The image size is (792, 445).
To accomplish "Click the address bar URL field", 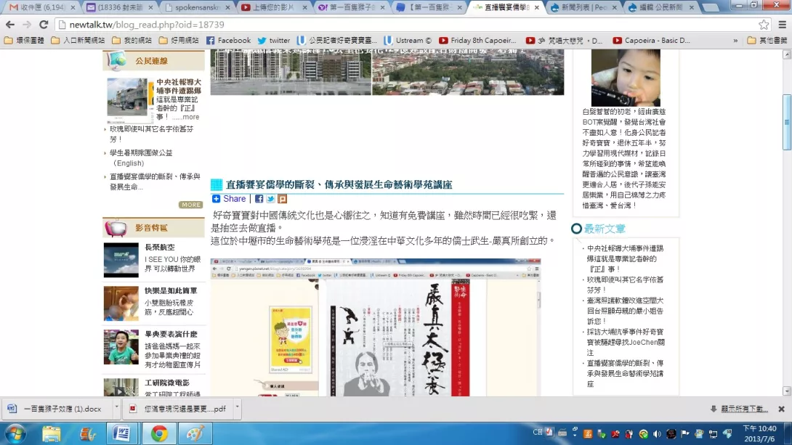I will (363, 24).
